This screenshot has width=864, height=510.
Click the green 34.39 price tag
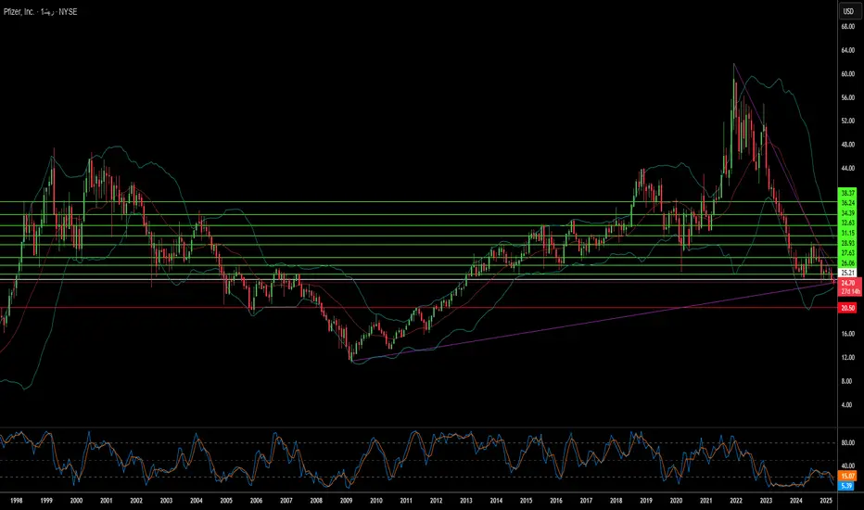[846, 213]
